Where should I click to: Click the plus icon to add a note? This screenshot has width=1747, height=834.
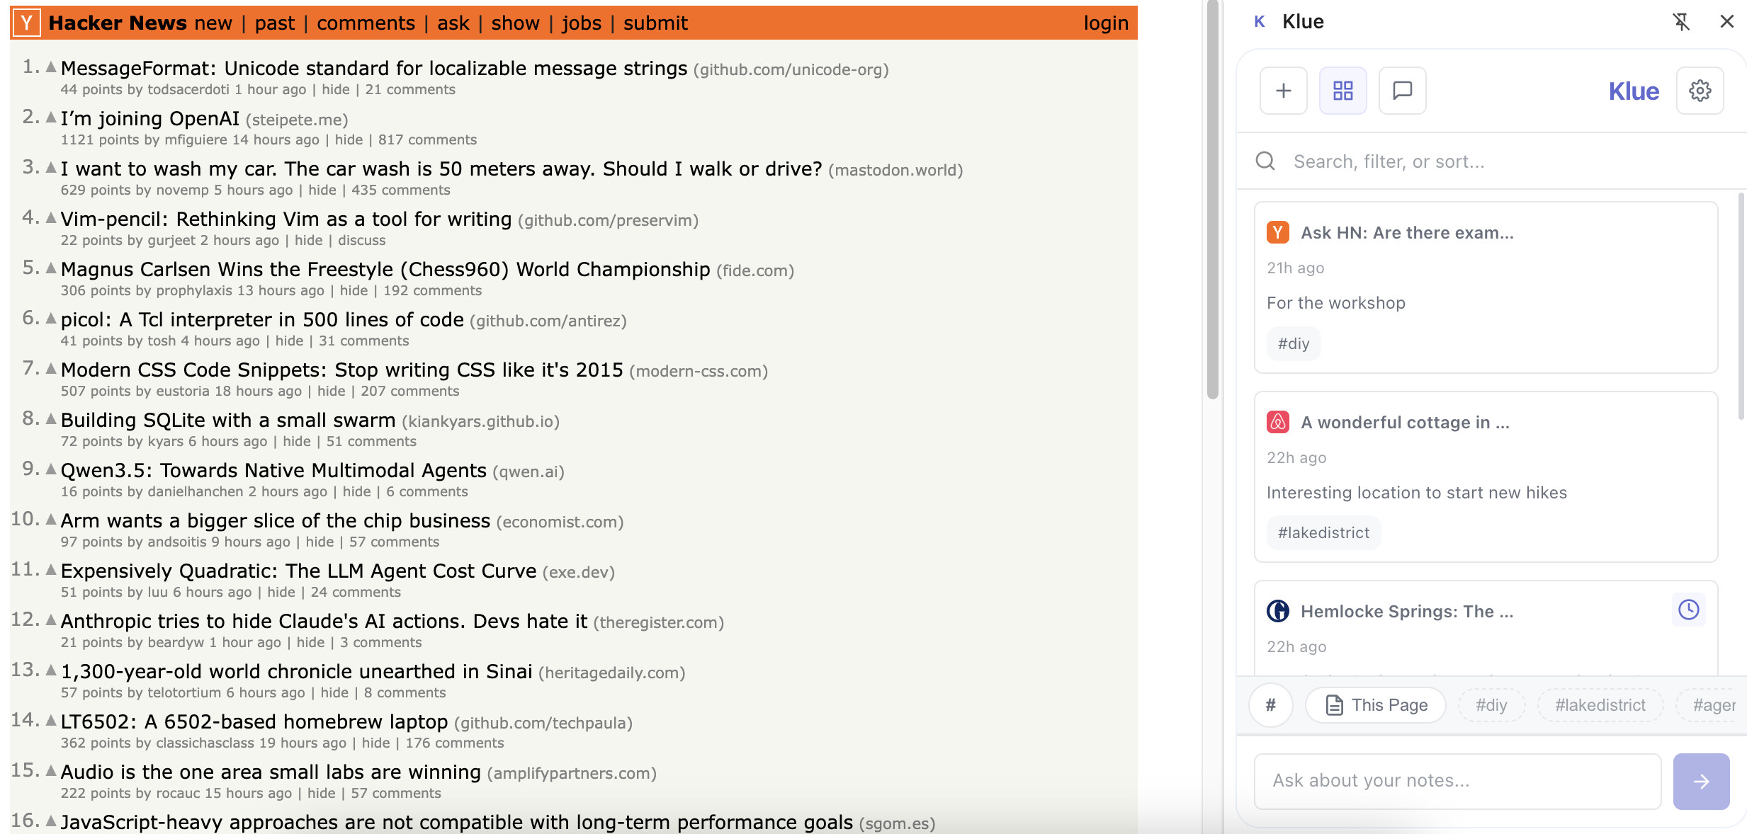(1283, 91)
